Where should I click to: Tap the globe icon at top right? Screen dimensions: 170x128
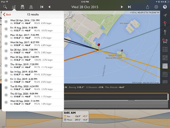click(165, 7)
